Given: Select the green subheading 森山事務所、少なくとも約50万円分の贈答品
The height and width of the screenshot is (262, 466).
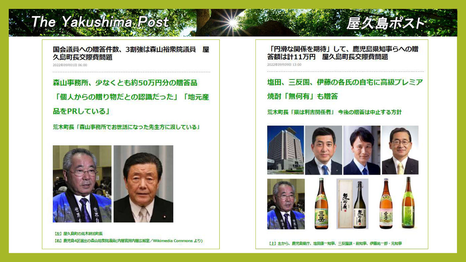Looking at the screenshot, I should (125, 83).
